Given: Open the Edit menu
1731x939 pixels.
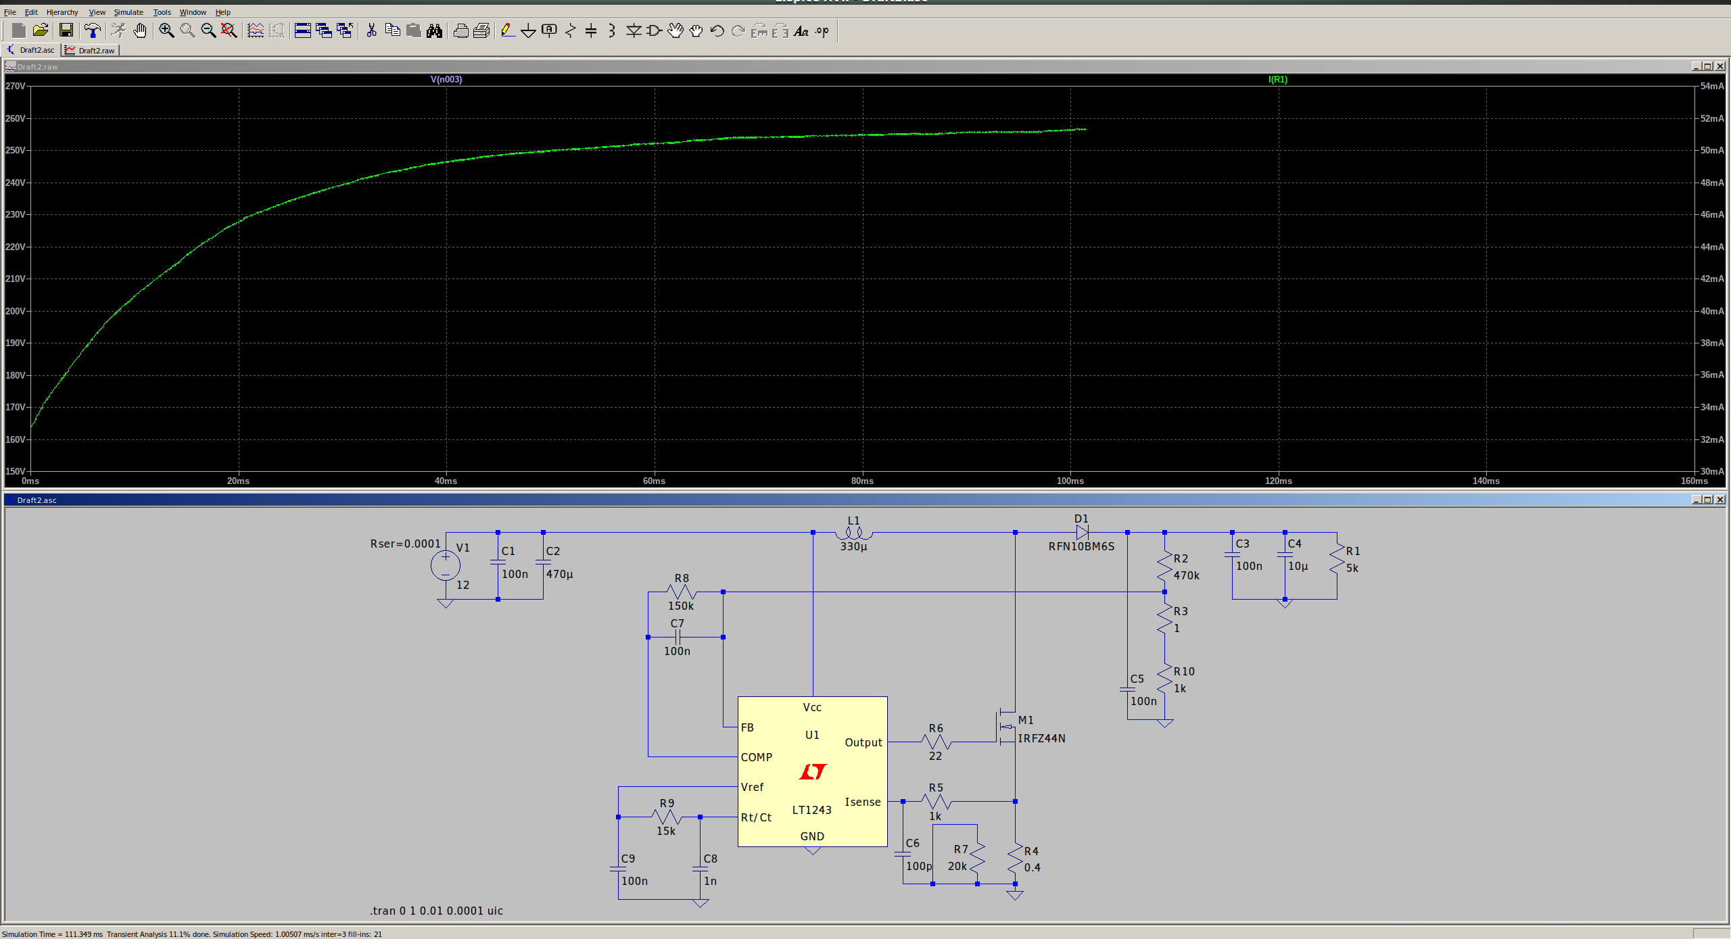Looking at the screenshot, I should 31,12.
